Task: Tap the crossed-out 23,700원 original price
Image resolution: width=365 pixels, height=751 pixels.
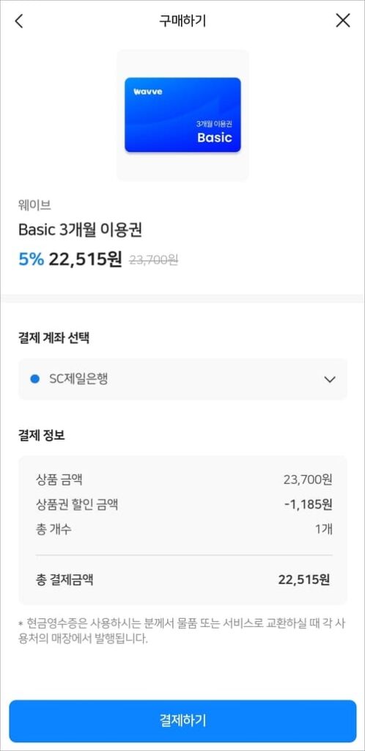Action: pyautogui.click(x=154, y=260)
